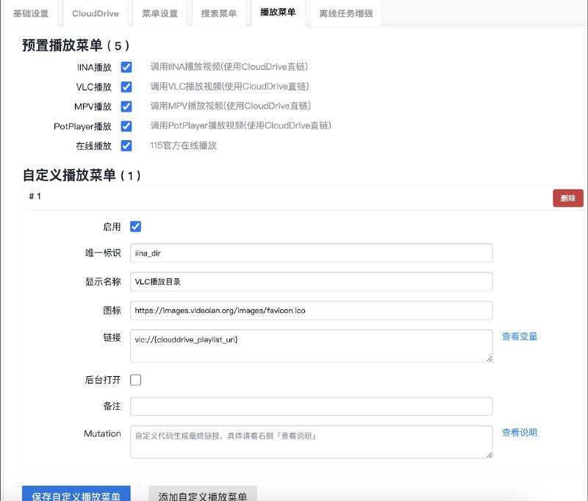
Task: Switch to the 基础设置 tab
Action: 31,12
